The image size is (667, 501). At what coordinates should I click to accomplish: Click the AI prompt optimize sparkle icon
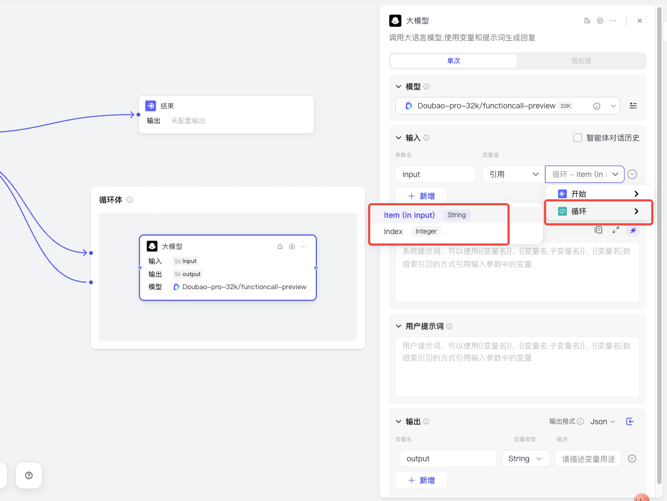tap(633, 230)
